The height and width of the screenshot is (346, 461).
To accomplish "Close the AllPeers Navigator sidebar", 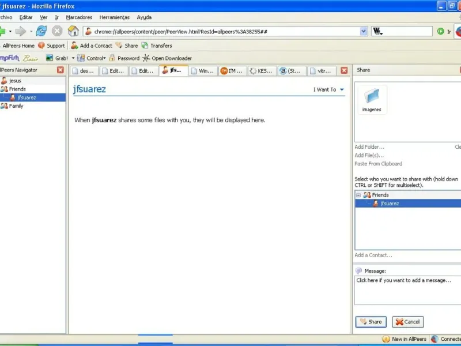I will (x=61, y=70).
